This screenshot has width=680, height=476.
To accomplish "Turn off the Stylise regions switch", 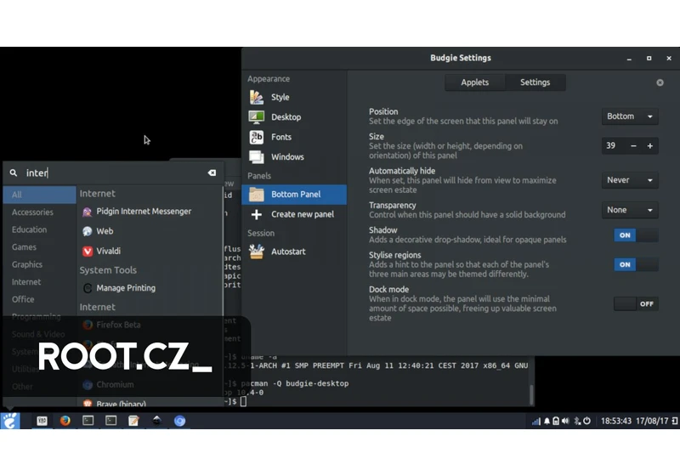I will pyautogui.click(x=636, y=264).
